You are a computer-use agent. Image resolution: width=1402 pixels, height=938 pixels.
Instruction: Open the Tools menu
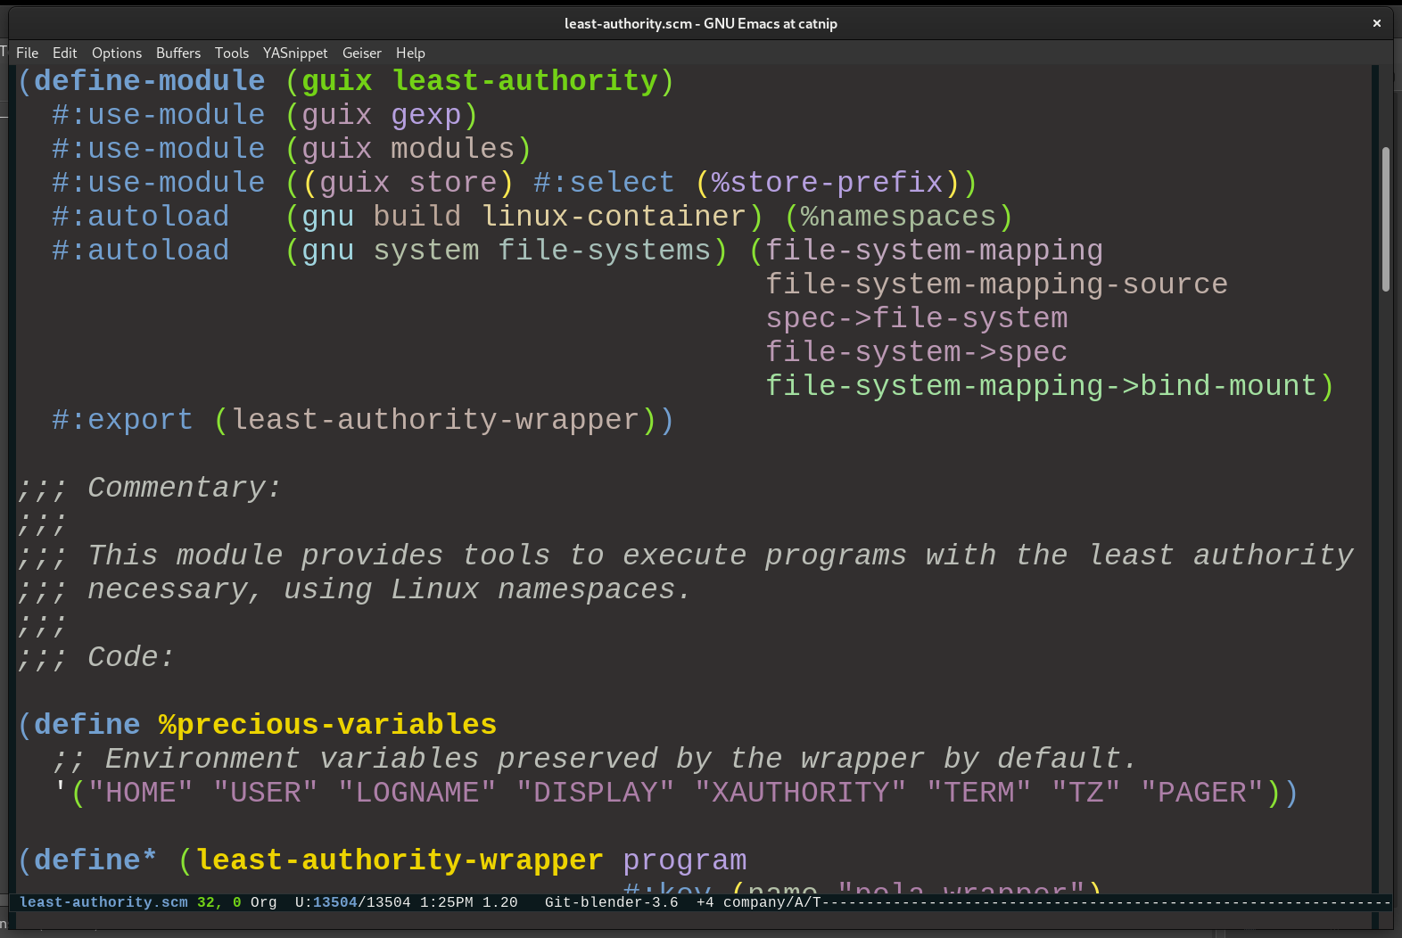(x=231, y=53)
